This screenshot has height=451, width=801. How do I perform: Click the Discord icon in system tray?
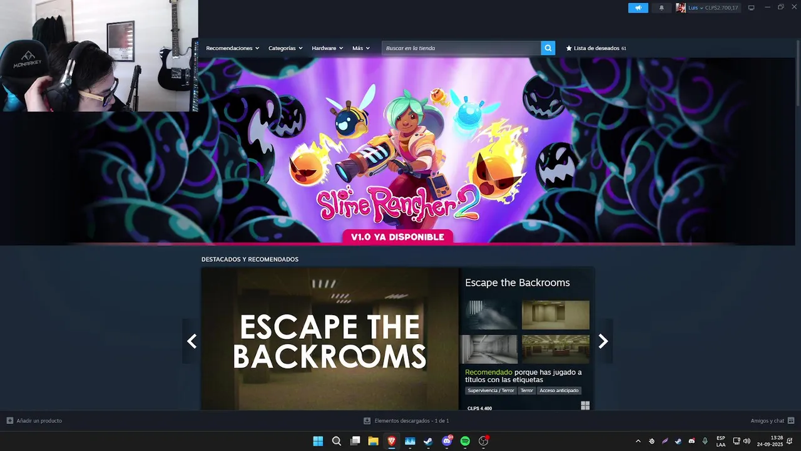691,441
